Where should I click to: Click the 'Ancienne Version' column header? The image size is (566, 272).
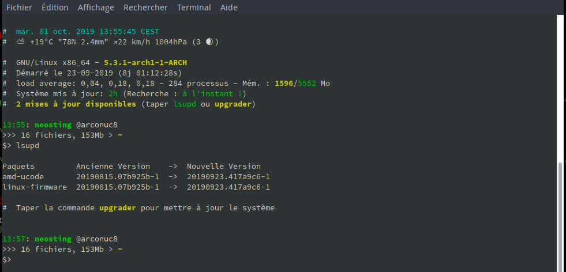click(113, 167)
